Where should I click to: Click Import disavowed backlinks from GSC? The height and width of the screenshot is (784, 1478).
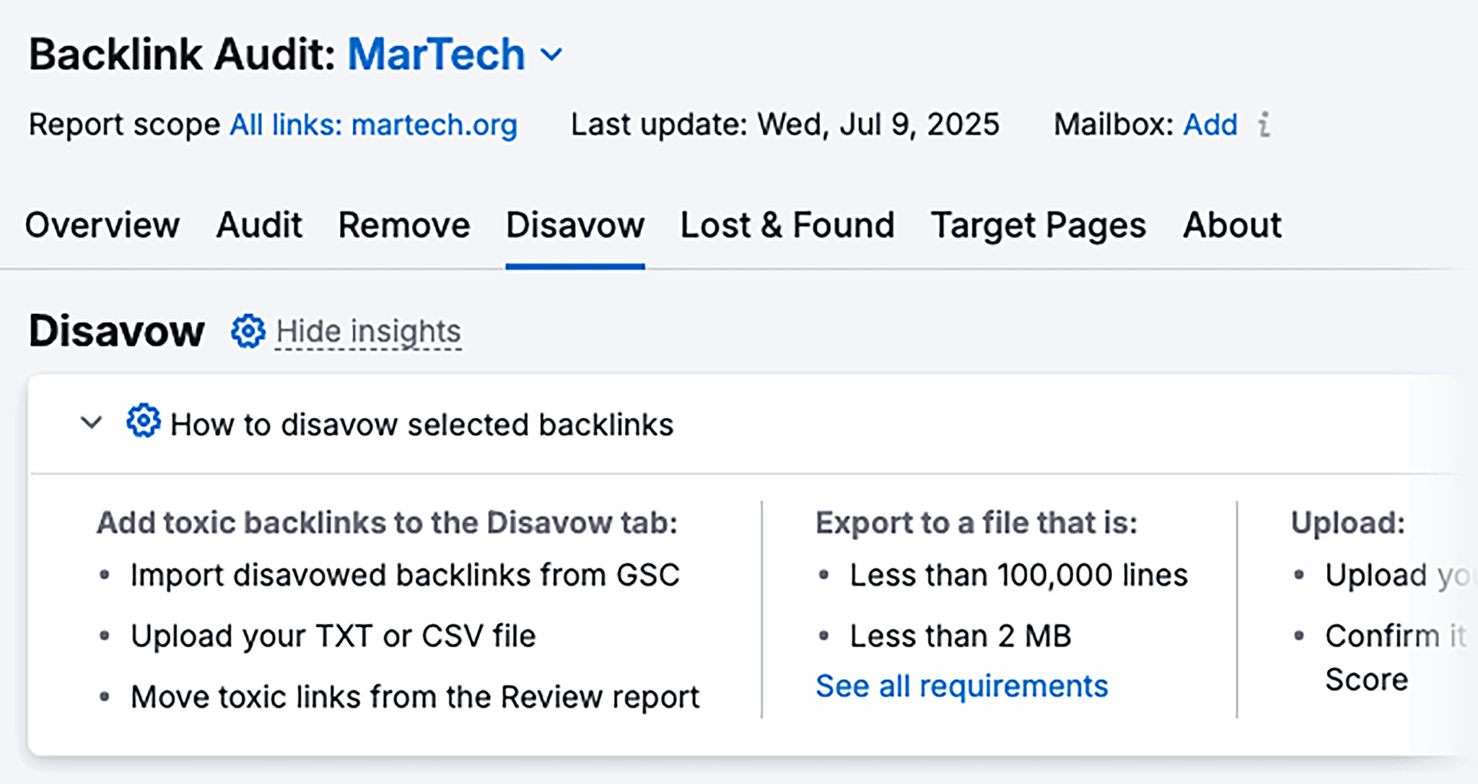coord(405,574)
